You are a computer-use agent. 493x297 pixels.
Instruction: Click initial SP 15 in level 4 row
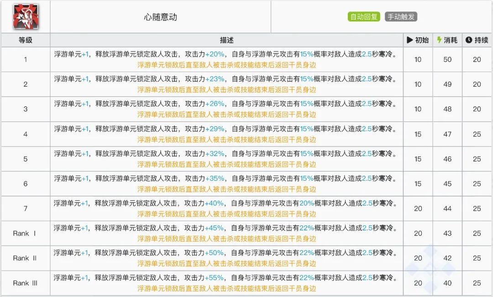(x=418, y=134)
